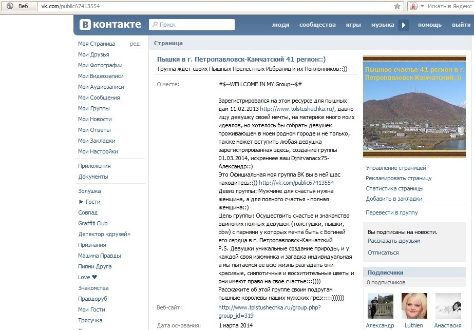Click the bookmark star in address bar
Screen dimensions: 474x330
pos(397,6)
